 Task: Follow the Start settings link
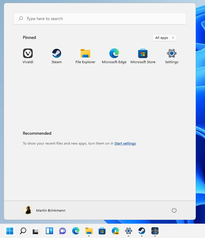click(125, 143)
